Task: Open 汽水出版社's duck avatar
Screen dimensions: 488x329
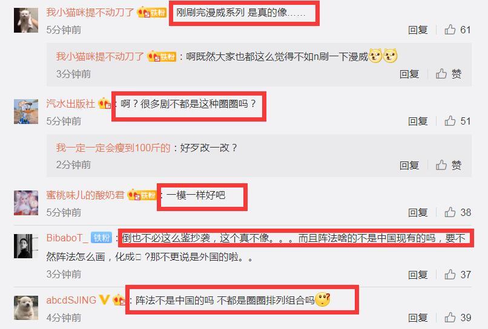Action: [26, 112]
